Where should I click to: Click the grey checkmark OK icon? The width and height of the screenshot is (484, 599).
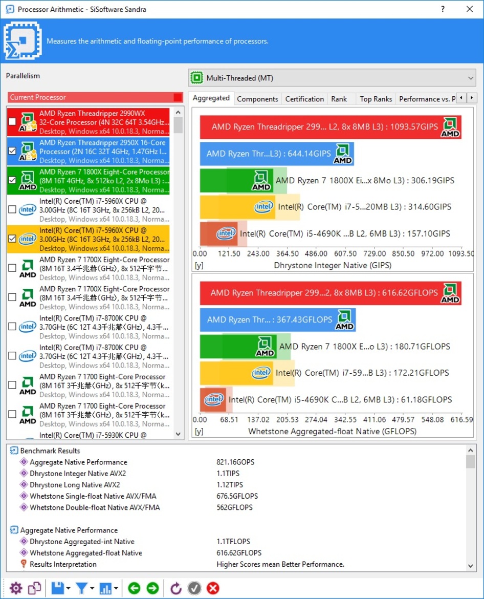[x=194, y=588]
